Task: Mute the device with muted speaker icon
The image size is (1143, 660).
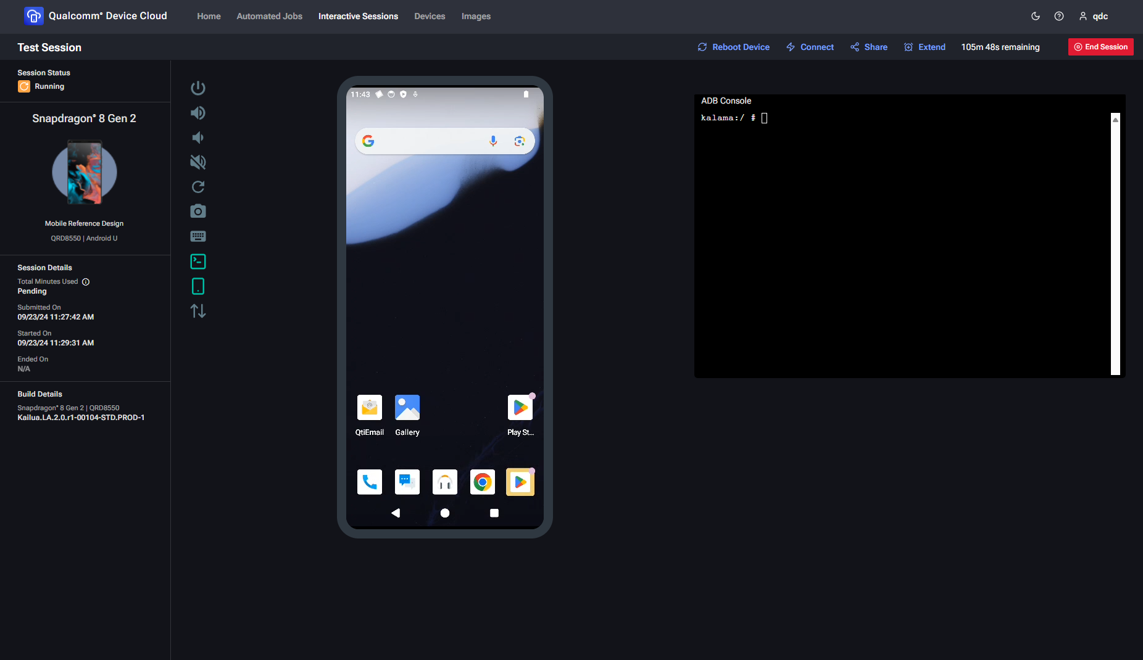Action: [198, 162]
